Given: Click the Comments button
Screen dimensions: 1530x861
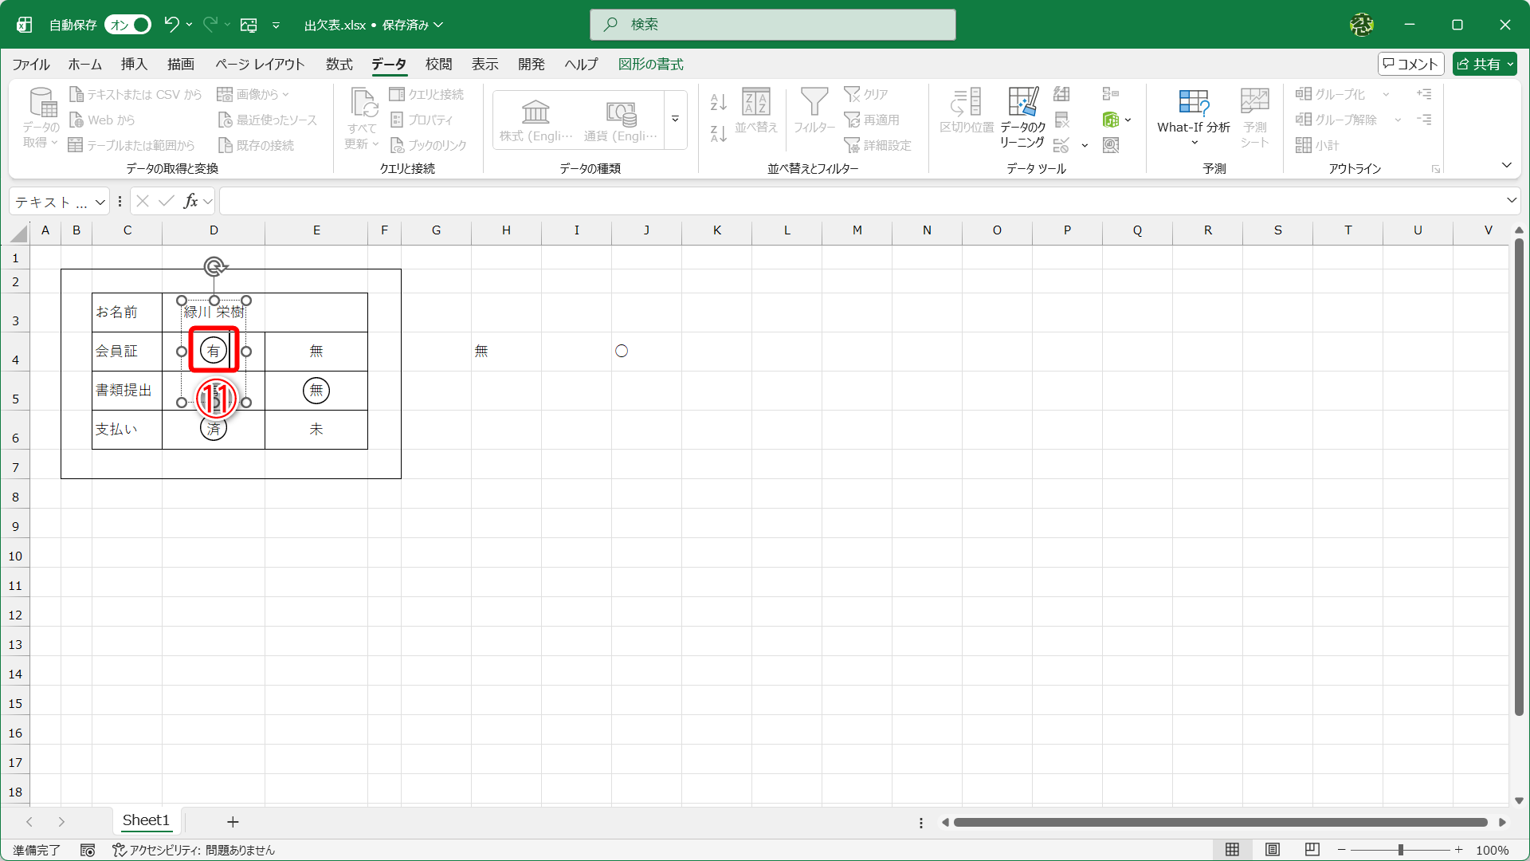Looking at the screenshot, I should point(1410,64).
